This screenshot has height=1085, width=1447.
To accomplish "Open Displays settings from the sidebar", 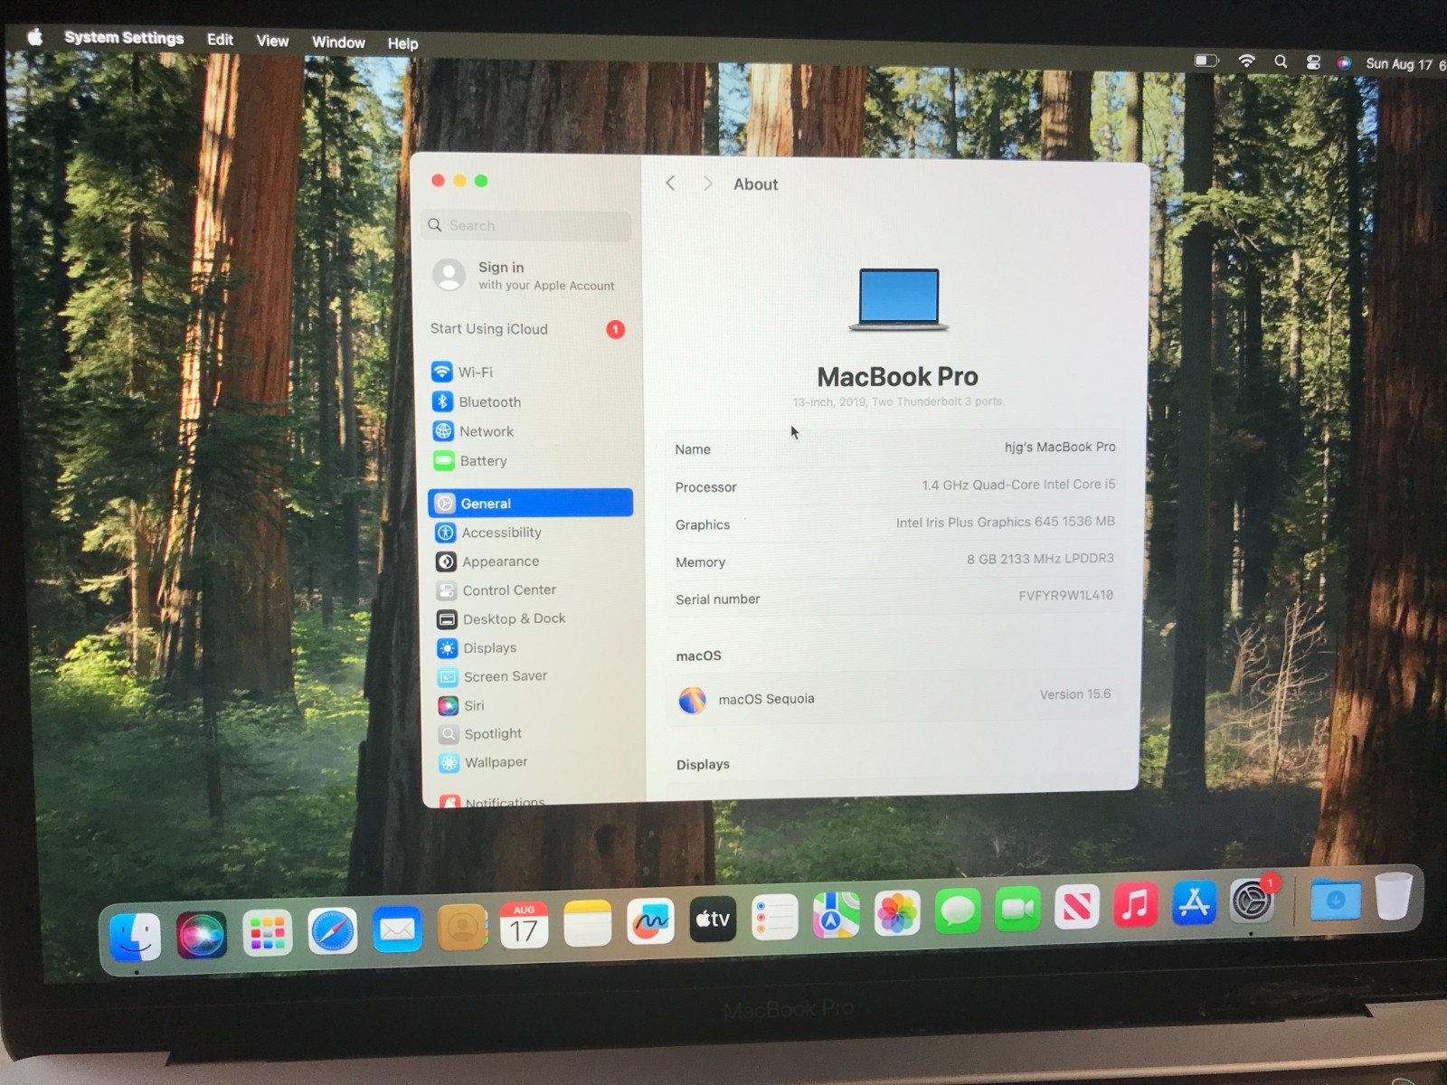I will pos(489,647).
